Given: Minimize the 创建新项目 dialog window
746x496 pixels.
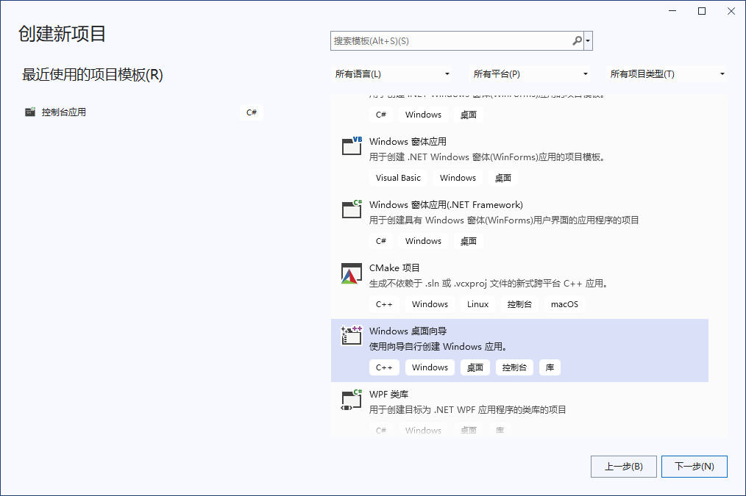Looking at the screenshot, I should [x=672, y=11].
